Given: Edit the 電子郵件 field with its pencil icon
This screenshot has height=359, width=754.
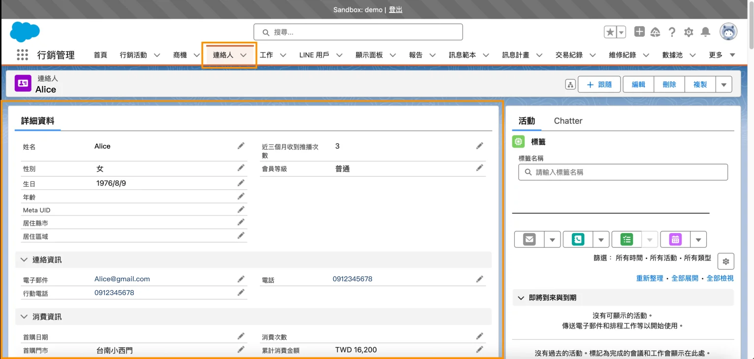Looking at the screenshot, I should click(x=241, y=279).
